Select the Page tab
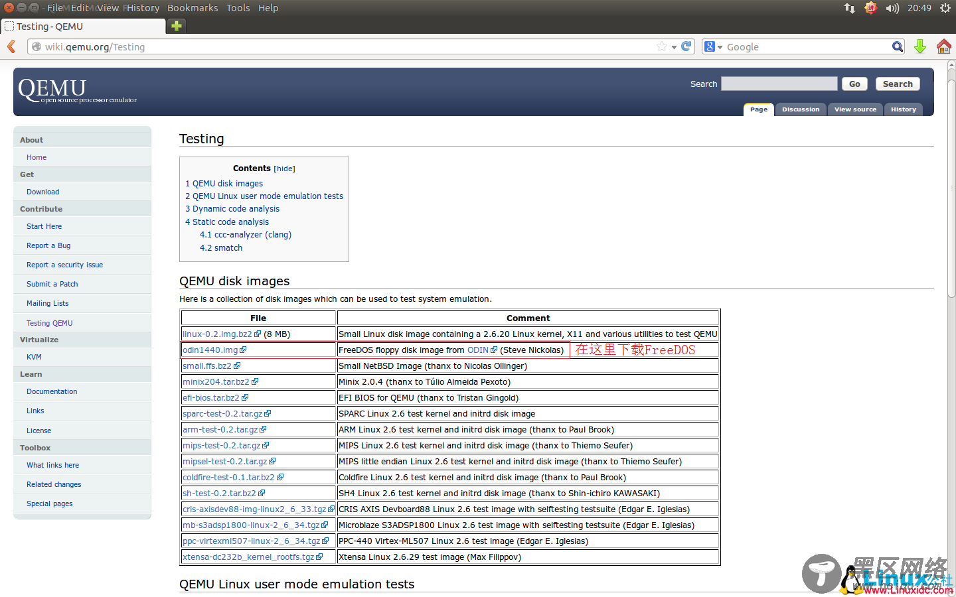The height and width of the screenshot is (597, 956). pyautogui.click(x=759, y=109)
